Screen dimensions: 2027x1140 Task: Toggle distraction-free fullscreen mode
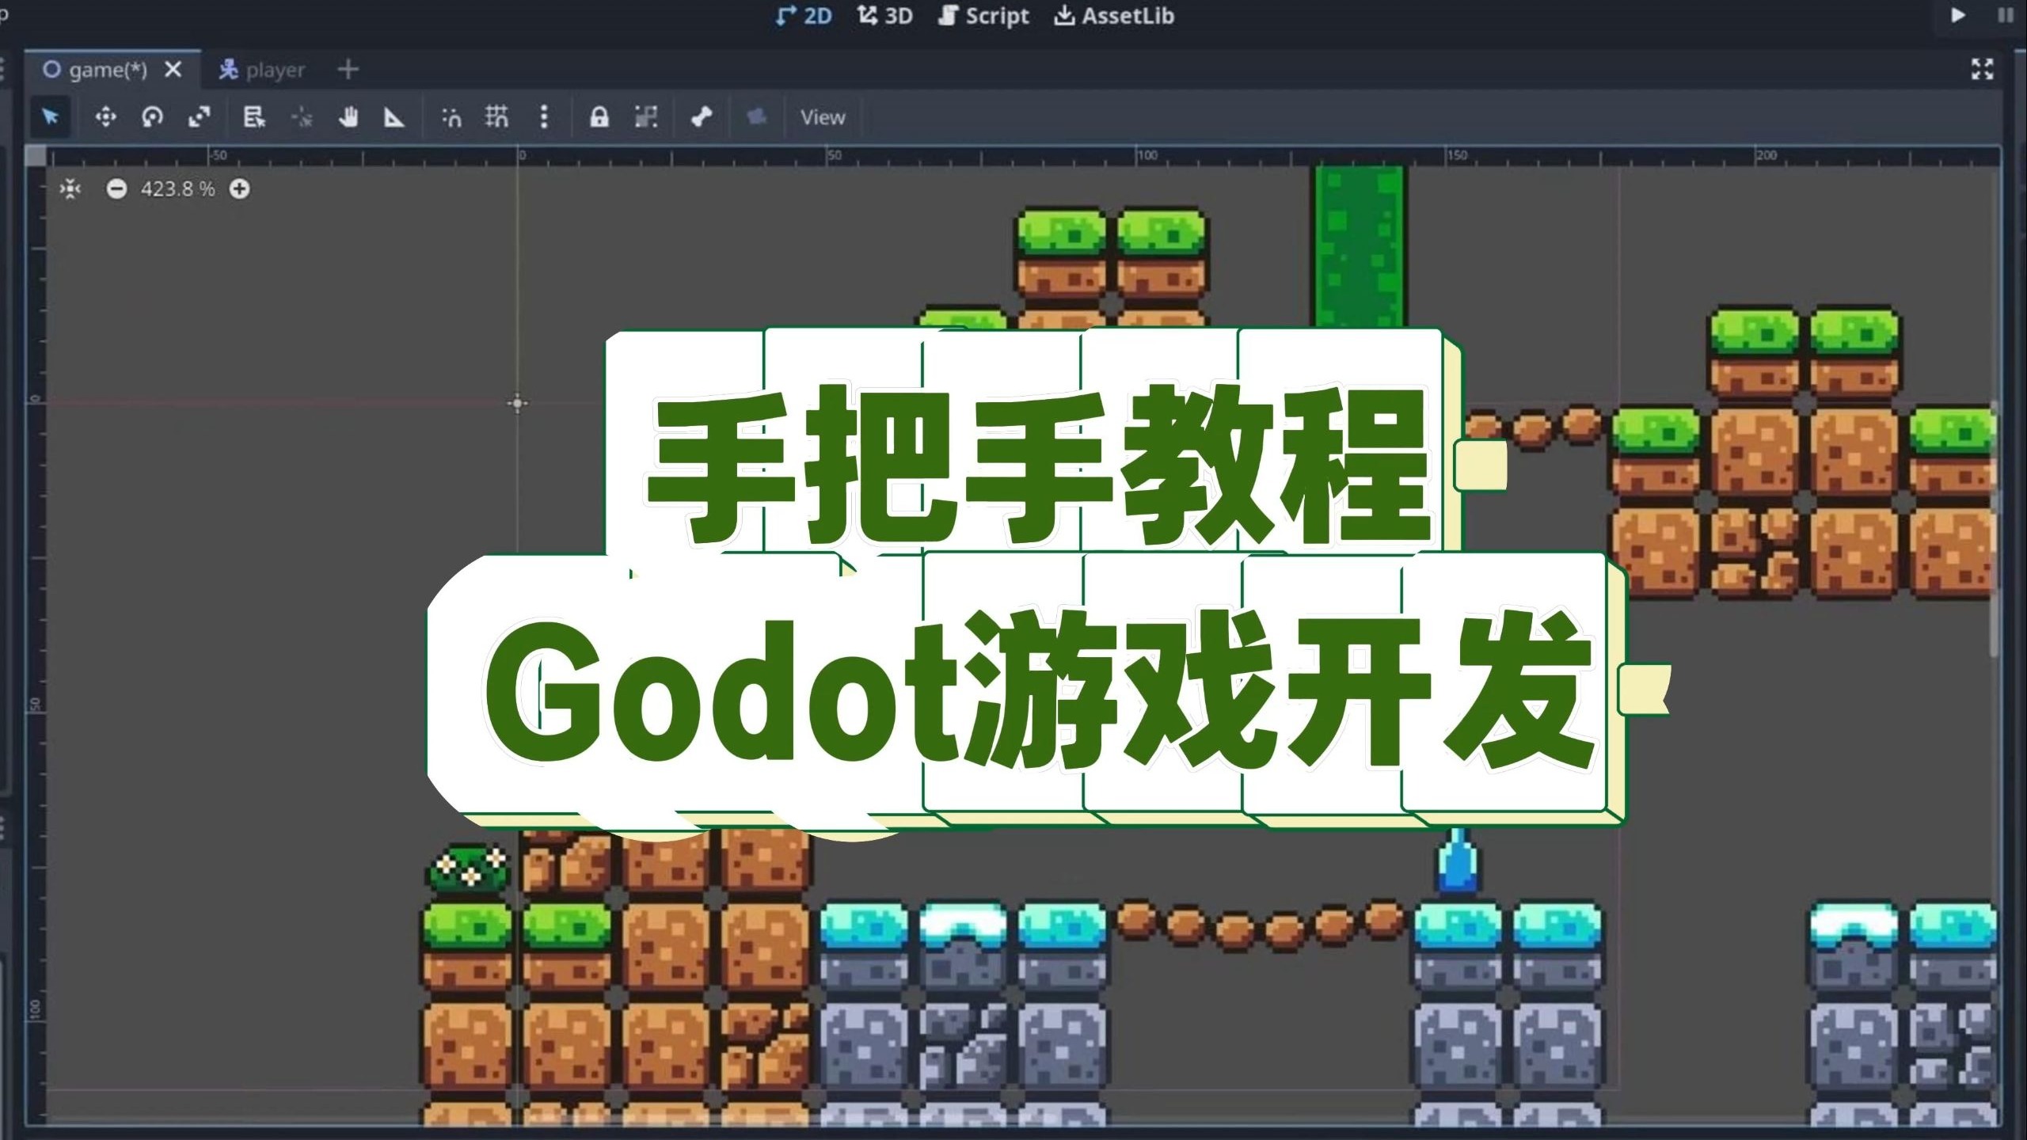click(x=1981, y=69)
